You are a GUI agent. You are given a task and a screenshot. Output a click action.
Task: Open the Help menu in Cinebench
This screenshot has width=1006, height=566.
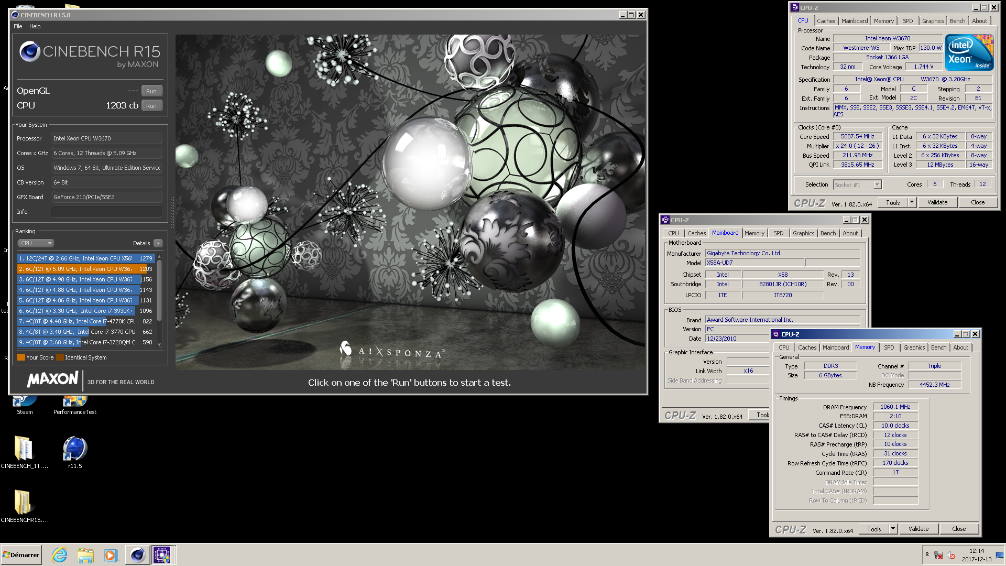(35, 26)
